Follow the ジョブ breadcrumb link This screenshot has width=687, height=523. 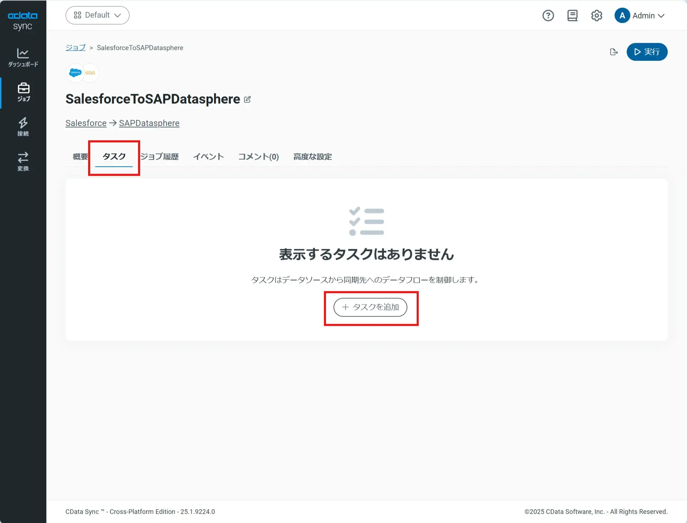click(76, 48)
